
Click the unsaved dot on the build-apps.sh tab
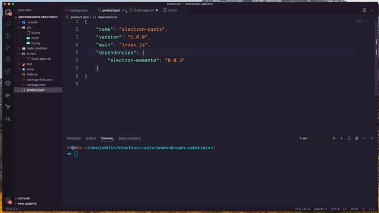pos(157,11)
